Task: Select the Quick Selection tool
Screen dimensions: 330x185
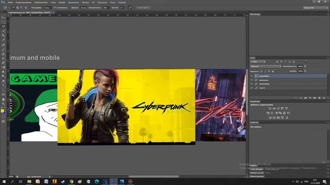Action: [3, 31]
